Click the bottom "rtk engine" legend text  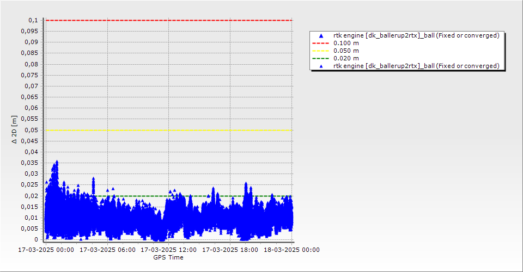[416, 66]
